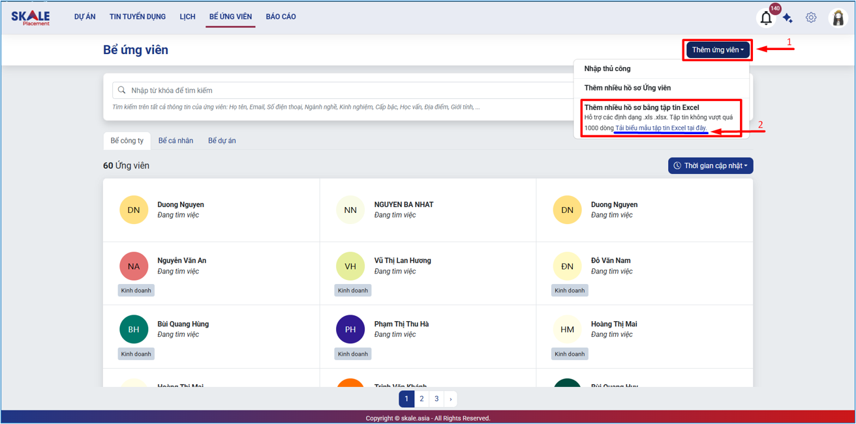Go to next page using the arrow
This screenshot has width=856, height=424.
450,399
